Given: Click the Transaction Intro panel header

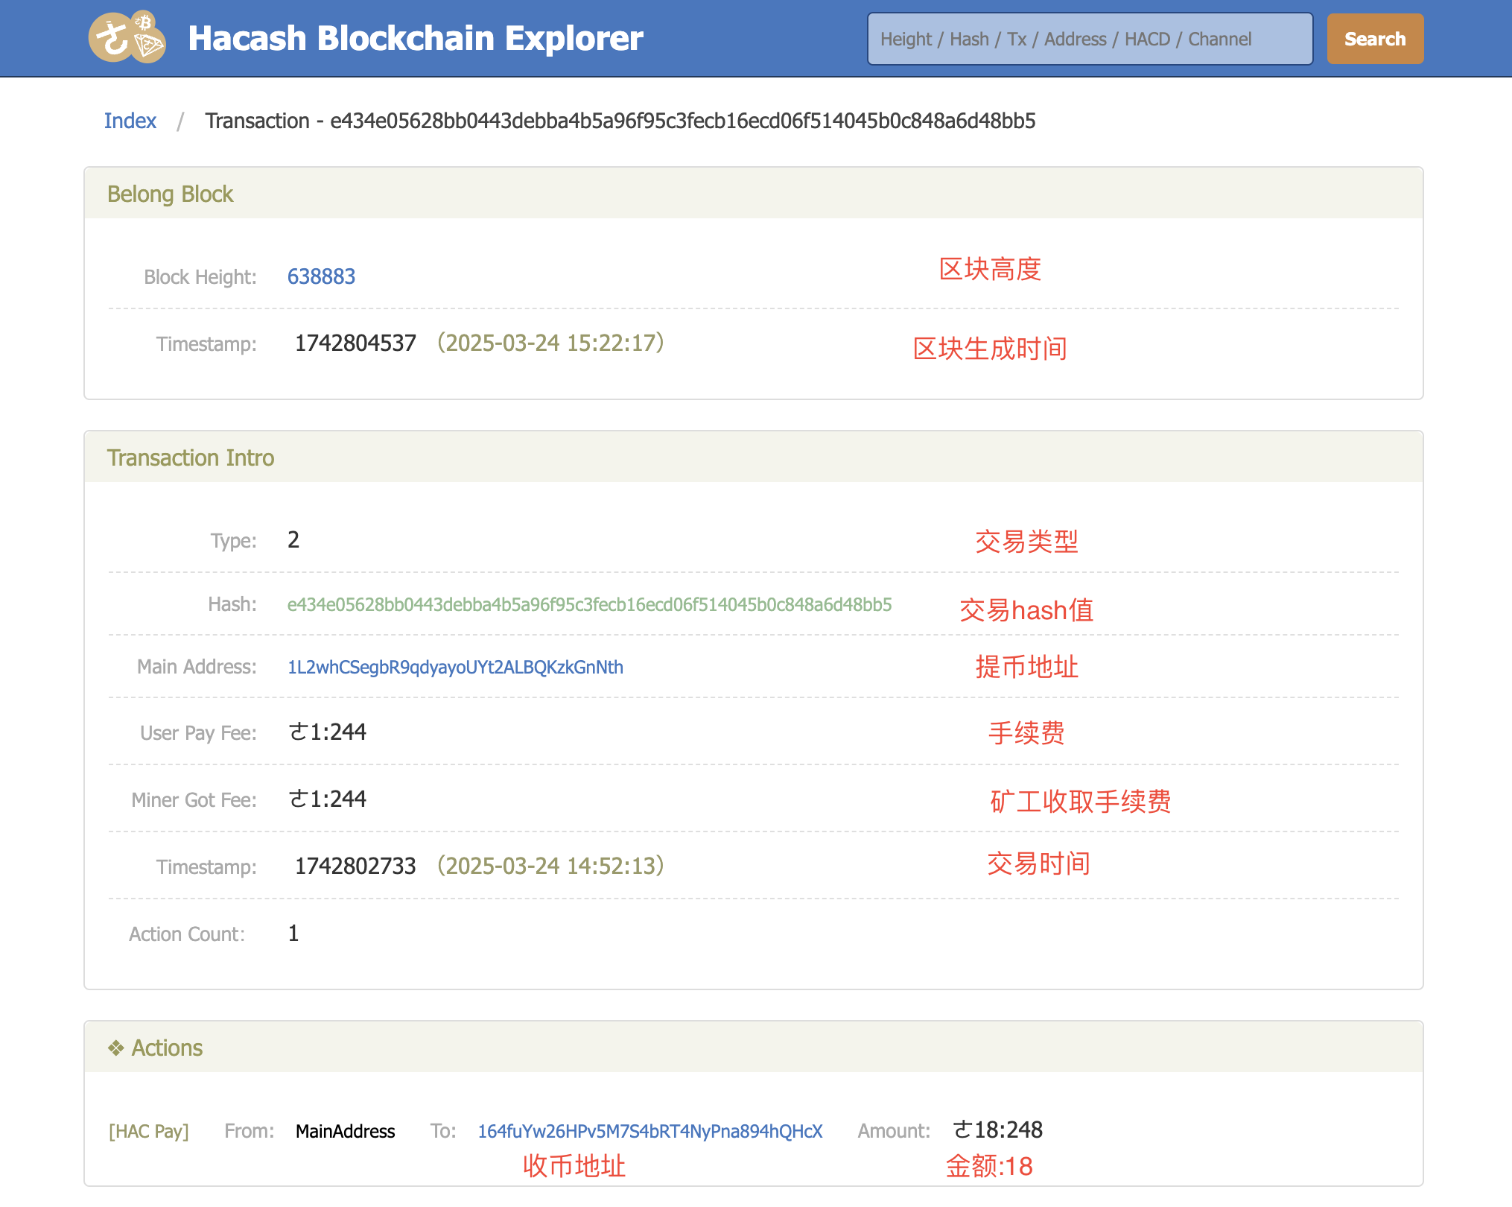Looking at the screenshot, I should 191,457.
